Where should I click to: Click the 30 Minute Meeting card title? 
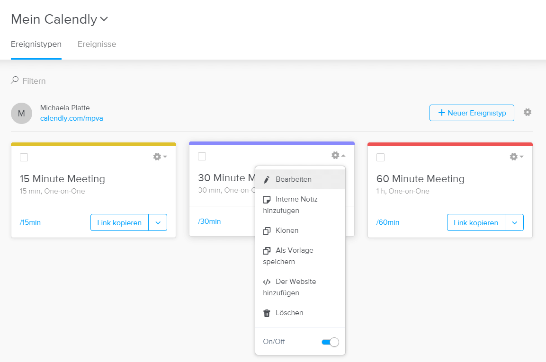pos(226,178)
